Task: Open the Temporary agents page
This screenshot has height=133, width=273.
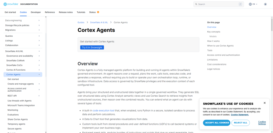Action: tap(16, 124)
